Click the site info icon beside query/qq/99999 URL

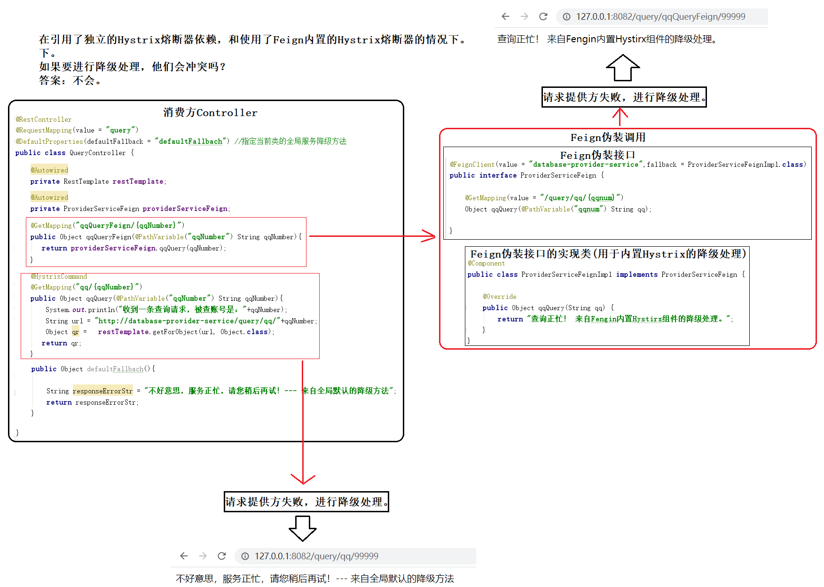tap(245, 556)
